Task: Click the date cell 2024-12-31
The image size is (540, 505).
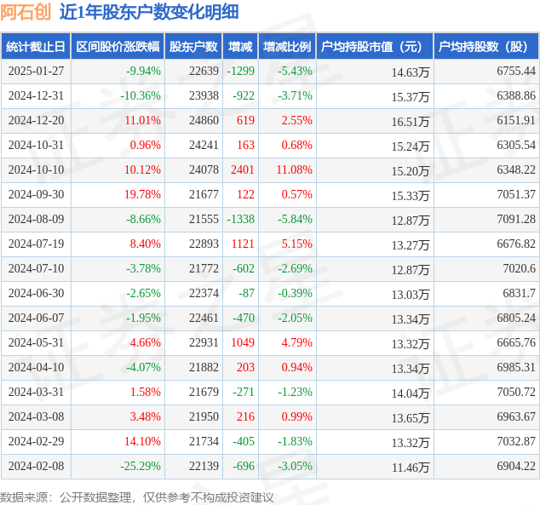Action: (x=36, y=95)
